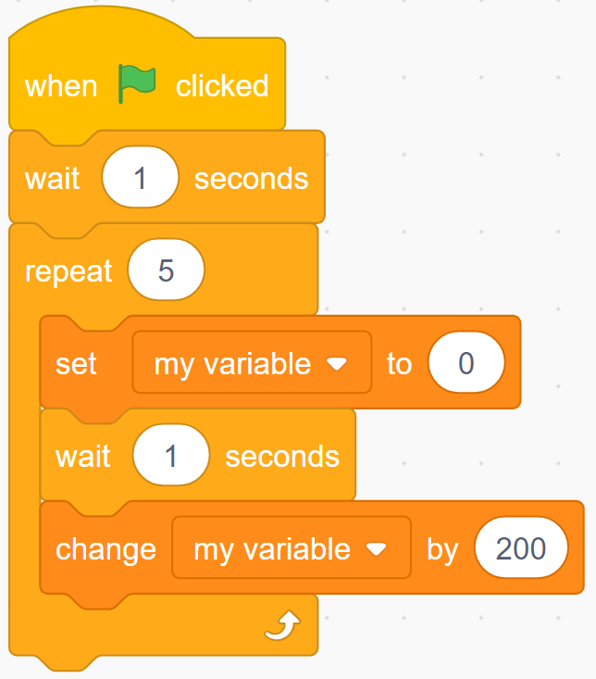Viewport: 596px width, 679px height.
Task: Select the top wait block by its "wait" label
Action: [53, 178]
